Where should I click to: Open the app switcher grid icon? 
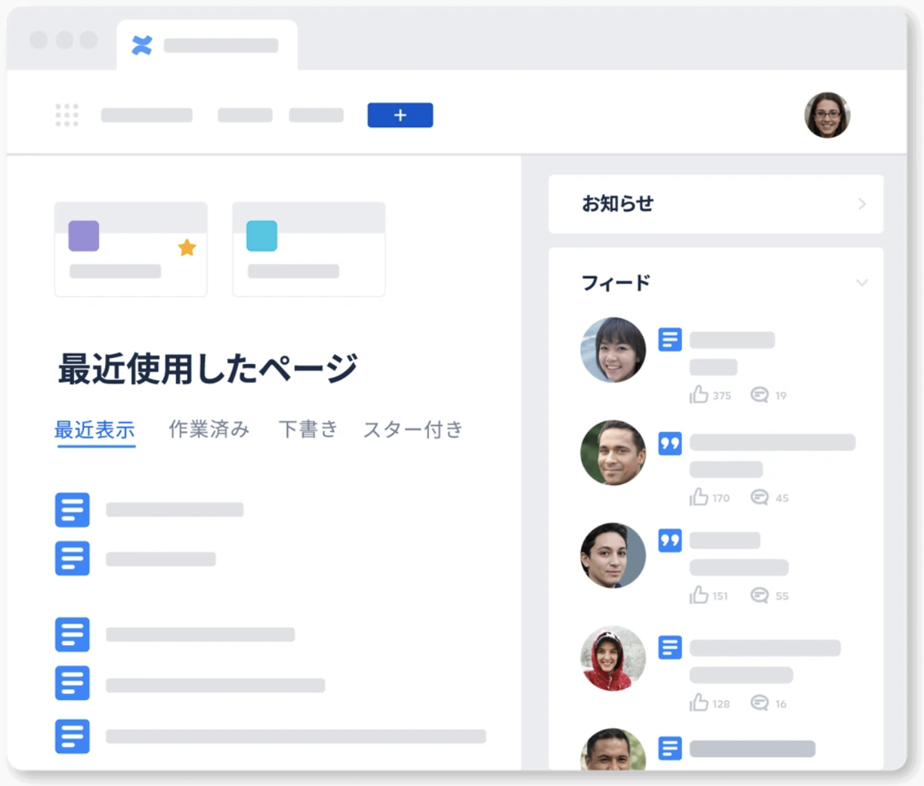[x=67, y=115]
